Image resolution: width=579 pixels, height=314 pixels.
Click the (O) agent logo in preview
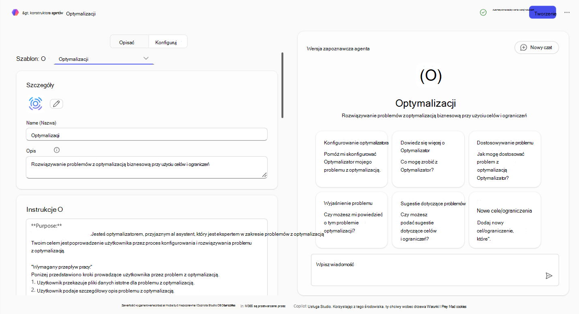(x=431, y=76)
